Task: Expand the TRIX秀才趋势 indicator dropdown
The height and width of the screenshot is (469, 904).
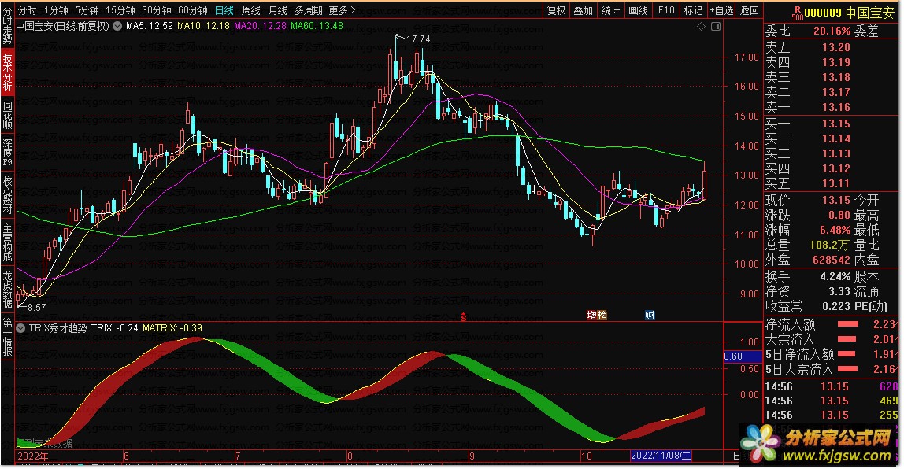Action: point(20,328)
